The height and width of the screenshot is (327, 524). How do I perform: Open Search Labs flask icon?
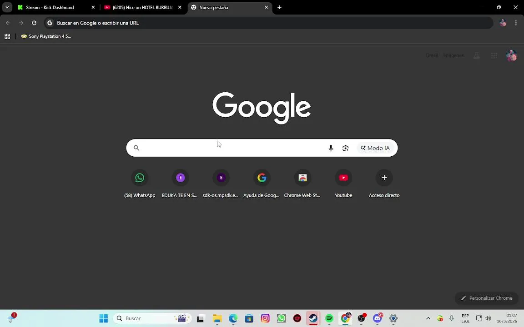(477, 56)
